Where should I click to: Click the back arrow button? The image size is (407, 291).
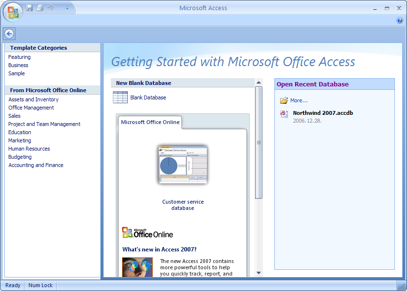9,34
